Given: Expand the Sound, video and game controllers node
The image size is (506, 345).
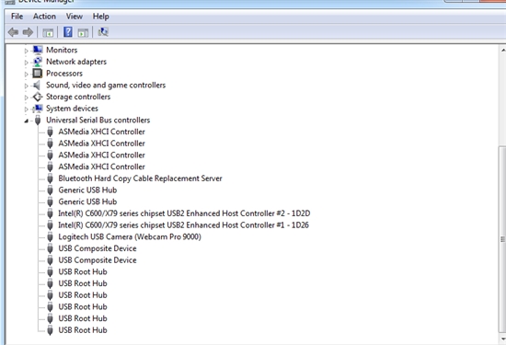Looking at the screenshot, I should click(x=27, y=86).
